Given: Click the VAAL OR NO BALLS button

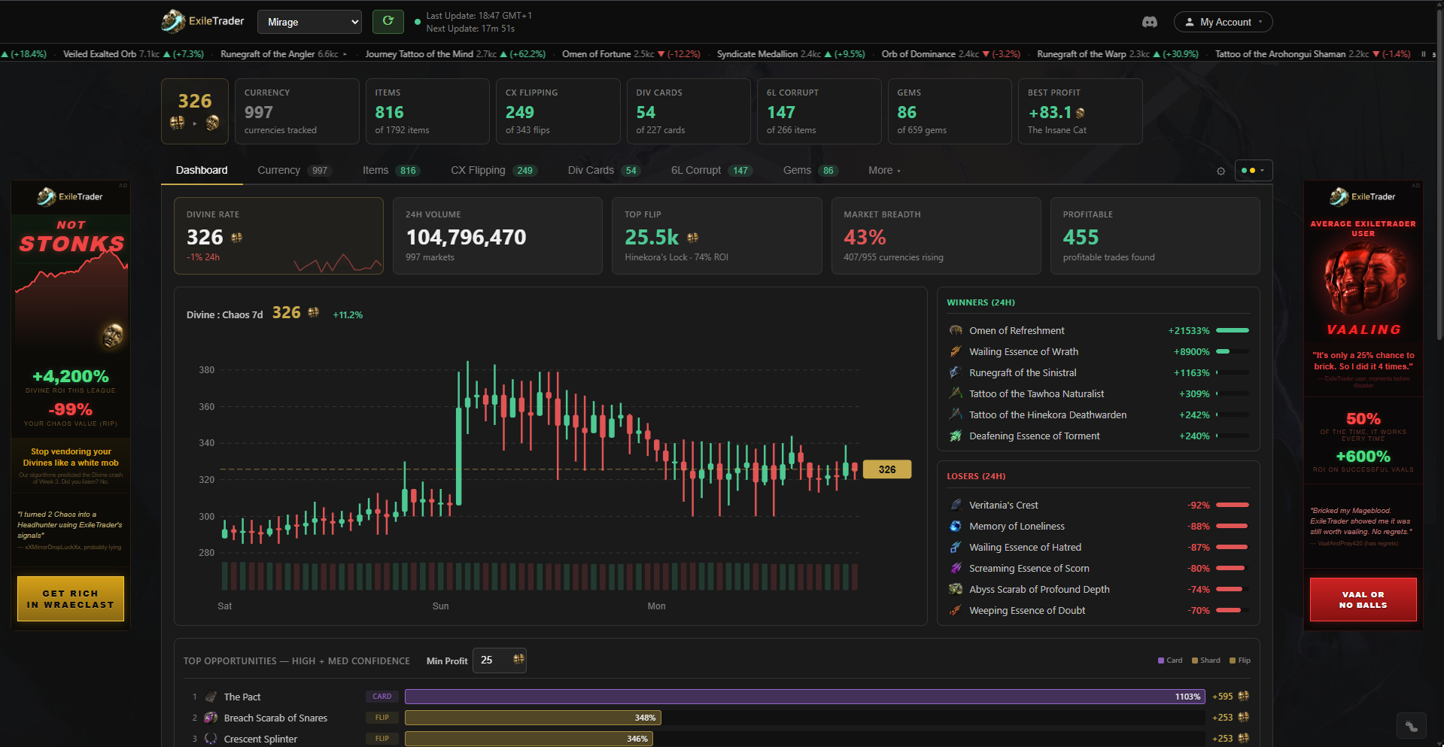Looking at the screenshot, I should [x=1363, y=599].
